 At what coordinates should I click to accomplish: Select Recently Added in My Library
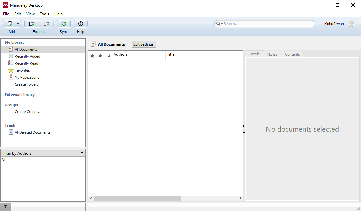point(27,56)
